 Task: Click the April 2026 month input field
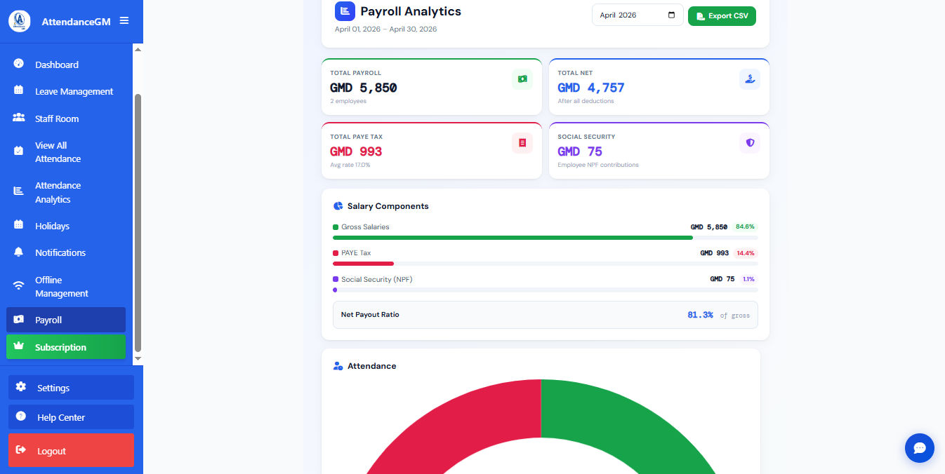click(637, 15)
